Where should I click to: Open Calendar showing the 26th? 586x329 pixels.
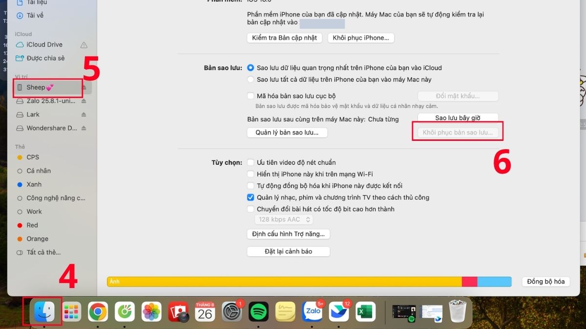(205, 311)
